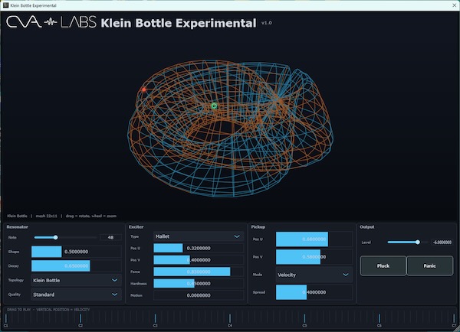Click the 'DRAG TO PLAY' keyboard hint text
The height and width of the screenshot is (332, 460).
pos(48,309)
